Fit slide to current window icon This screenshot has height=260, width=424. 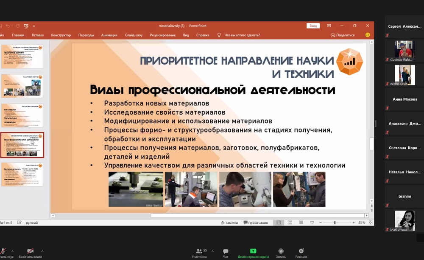pos(371,223)
